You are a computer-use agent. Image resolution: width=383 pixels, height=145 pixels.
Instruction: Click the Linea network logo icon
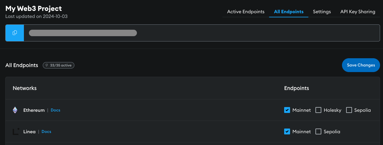(x=16, y=131)
